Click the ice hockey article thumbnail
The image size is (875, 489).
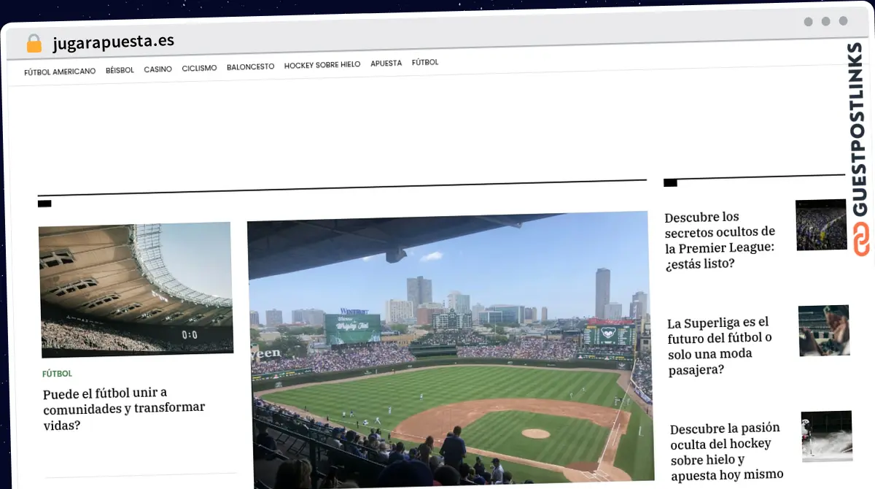coord(827,436)
